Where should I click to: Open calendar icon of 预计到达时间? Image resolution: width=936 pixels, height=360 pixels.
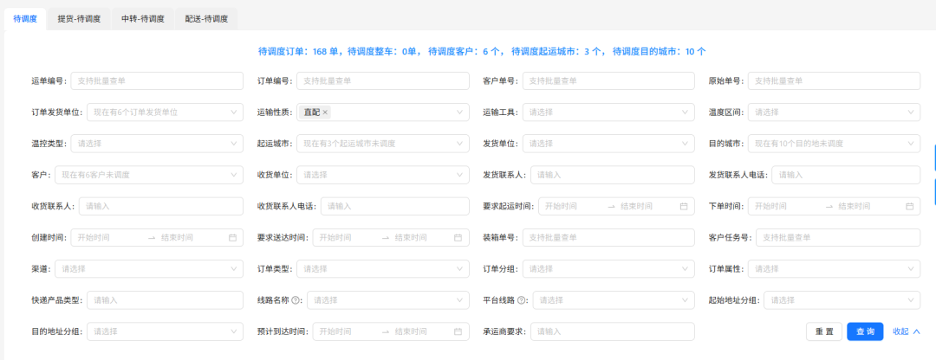coord(458,332)
